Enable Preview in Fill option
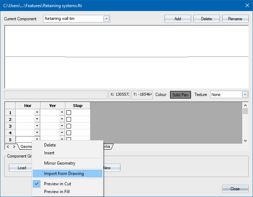The width and height of the screenshot is (253, 197). 58,192
